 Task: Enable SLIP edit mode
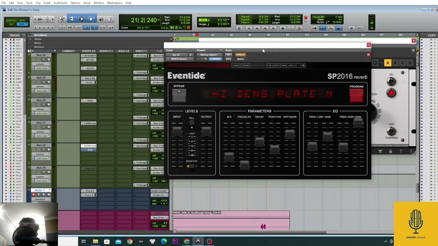[11, 24]
